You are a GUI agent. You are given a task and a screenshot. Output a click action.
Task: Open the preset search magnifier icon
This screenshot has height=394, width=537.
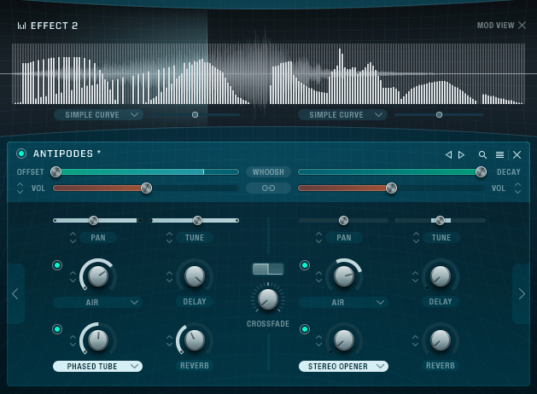[482, 154]
